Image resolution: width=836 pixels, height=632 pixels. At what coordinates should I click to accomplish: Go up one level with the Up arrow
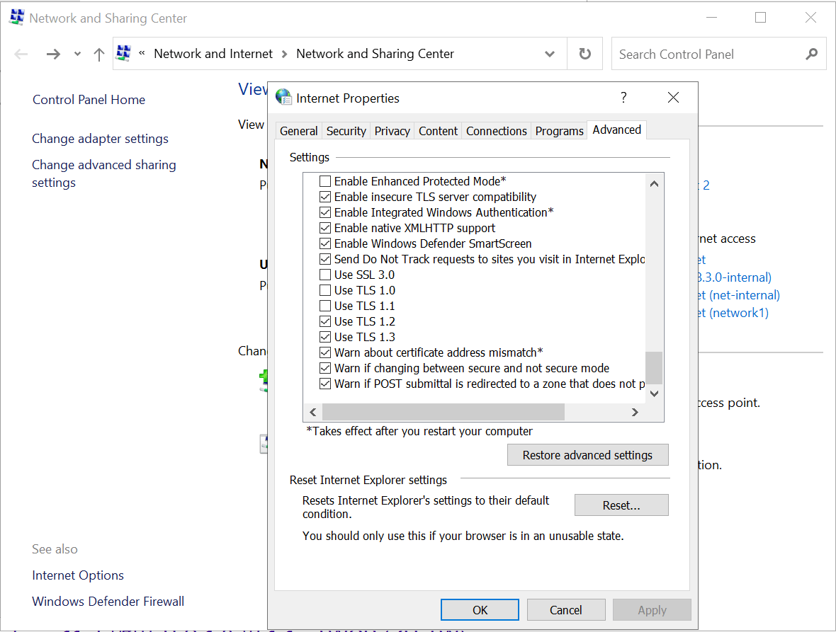pos(99,54)
